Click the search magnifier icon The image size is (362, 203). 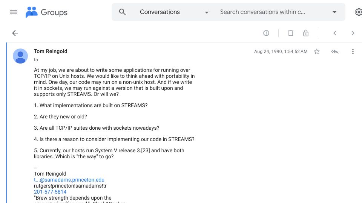click(122, 12)
